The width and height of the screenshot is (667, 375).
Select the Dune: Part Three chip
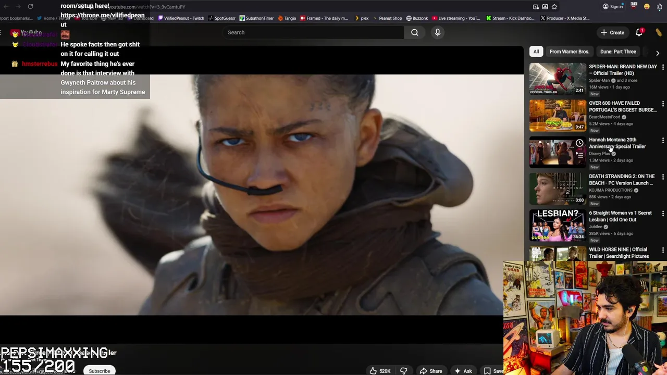[x=618, y=52]
